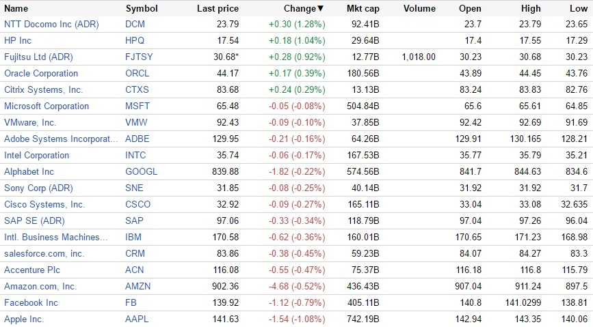
Task: Sort table by Change column arrow
Action: (321, 9)
